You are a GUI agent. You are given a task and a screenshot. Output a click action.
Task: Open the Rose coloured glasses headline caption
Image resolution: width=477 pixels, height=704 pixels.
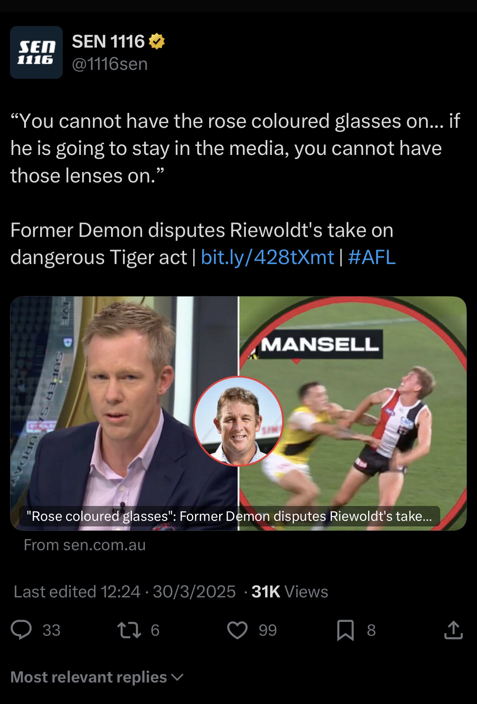229,516
